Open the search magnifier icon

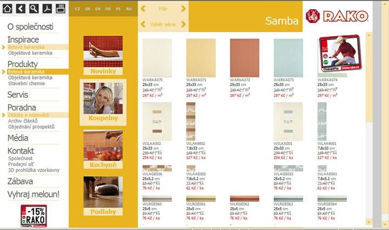tap(33, 9)
